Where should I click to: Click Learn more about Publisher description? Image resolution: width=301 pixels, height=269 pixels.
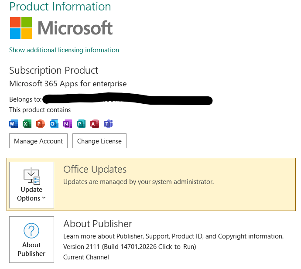(173, 236)
